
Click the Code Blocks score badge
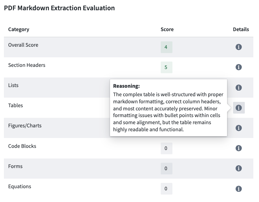click(x=166, y=148)
